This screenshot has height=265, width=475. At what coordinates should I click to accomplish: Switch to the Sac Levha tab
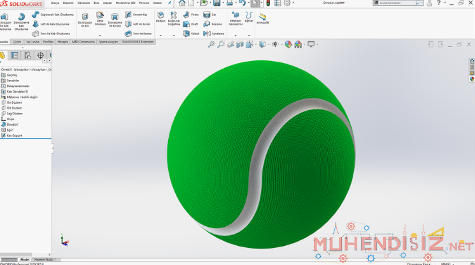[x=32, y=42]
